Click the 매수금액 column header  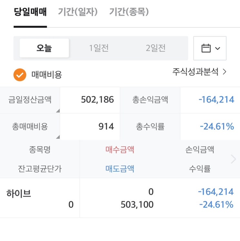tap(120, 149)
